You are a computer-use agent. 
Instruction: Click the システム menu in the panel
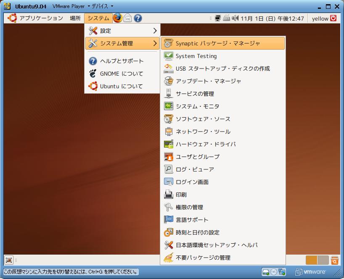click(98, 18)
